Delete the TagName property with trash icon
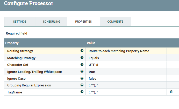Image resolution: width=179 pixels, height=109 pixels. coord(171,92)
